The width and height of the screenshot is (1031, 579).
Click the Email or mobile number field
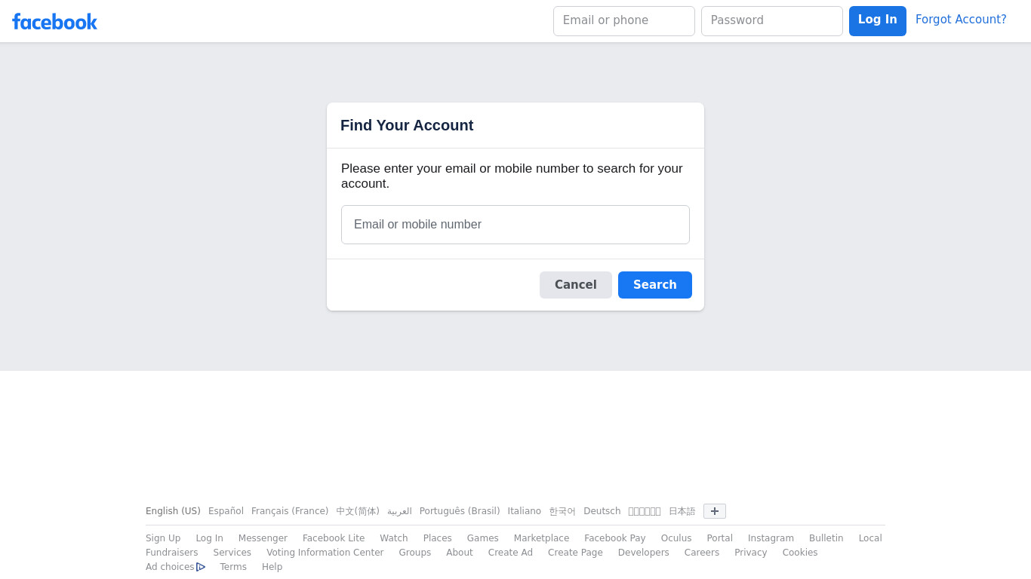(515, 225)
